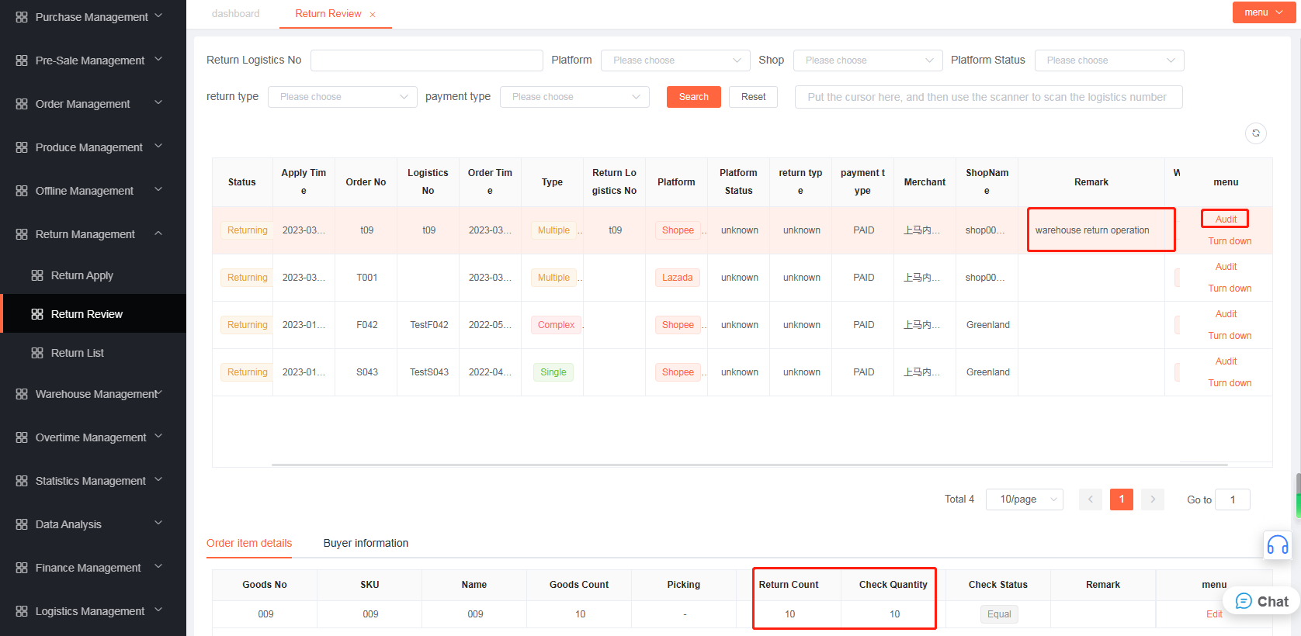Open the payment type dropdown
This screenshot has width=1301, height=636.
point(574,97)
